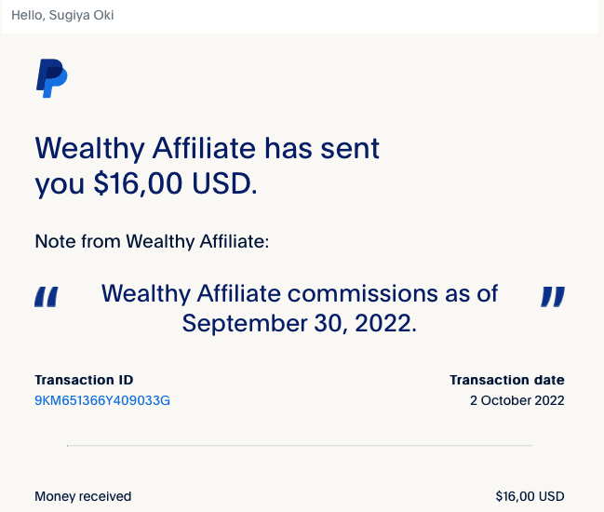Screen dimensions: 604x512
Task: Click the closing quotation mark icon
Action: (553, 297)
